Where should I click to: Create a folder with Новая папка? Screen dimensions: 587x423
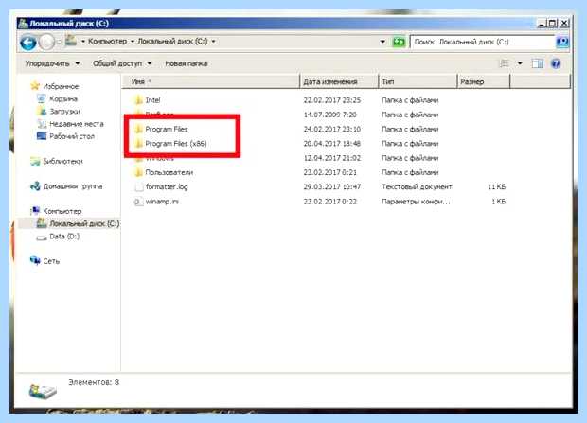tap(187, 63)
